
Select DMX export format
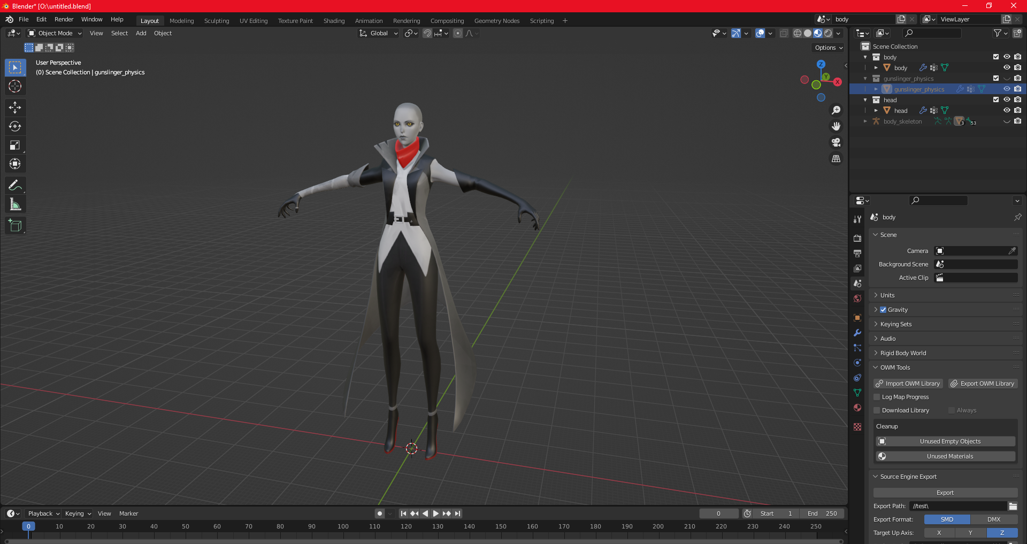[x=994, y=519]
